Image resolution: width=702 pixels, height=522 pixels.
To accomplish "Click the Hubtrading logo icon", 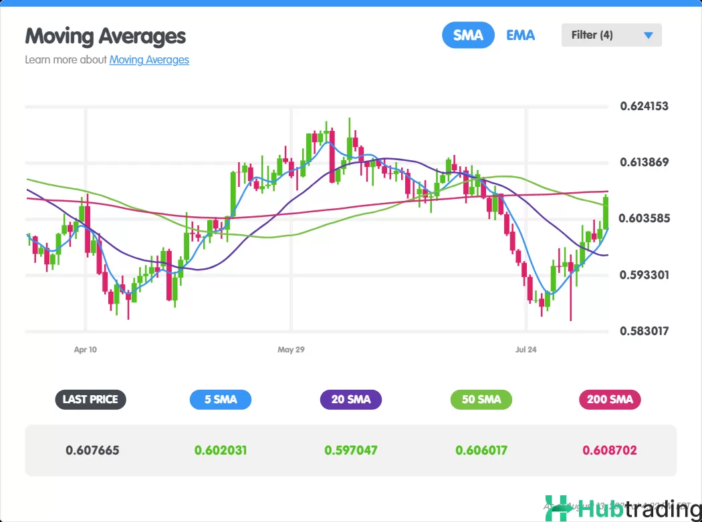I will 556,509.
